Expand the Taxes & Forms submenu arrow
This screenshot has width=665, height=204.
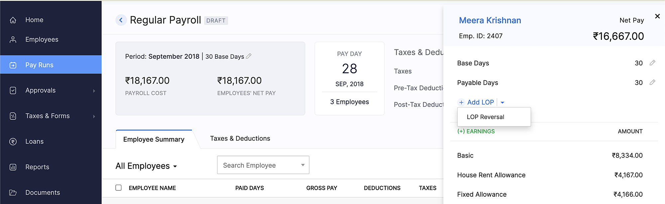click(94, 116)
